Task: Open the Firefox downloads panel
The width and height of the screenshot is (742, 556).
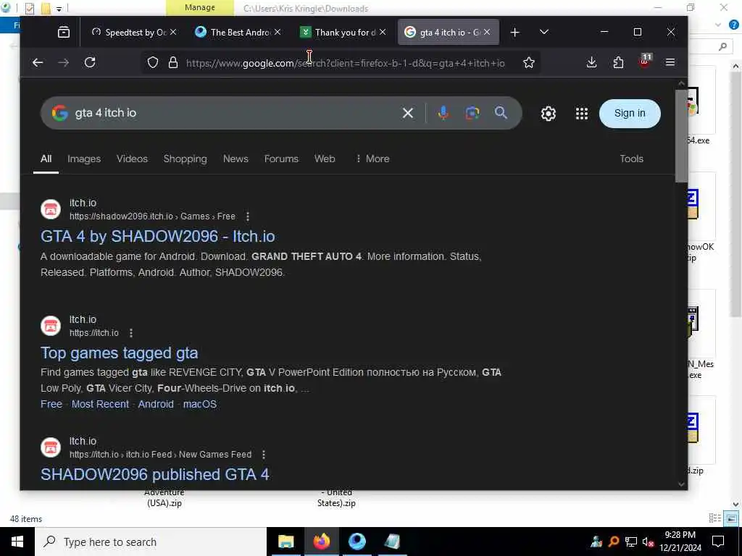Action: [x=591, y=62]
